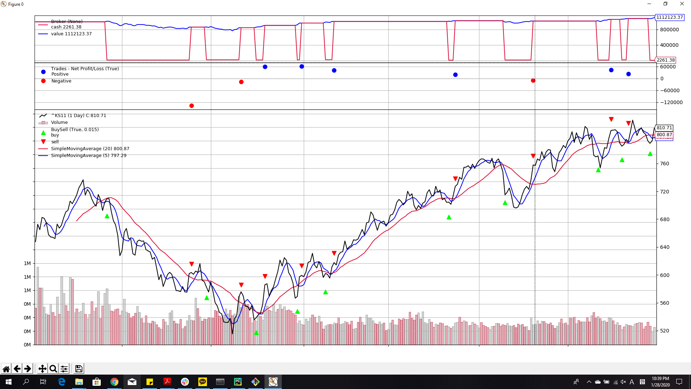Open the Action Center notifications panel

(x=679, y=382)
